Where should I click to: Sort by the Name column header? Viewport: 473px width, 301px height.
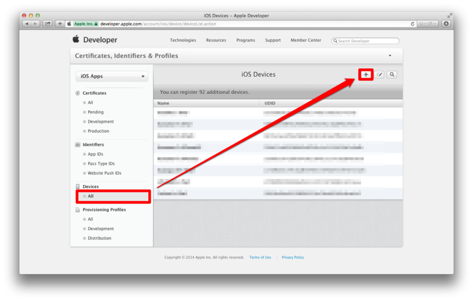point(206,103)
